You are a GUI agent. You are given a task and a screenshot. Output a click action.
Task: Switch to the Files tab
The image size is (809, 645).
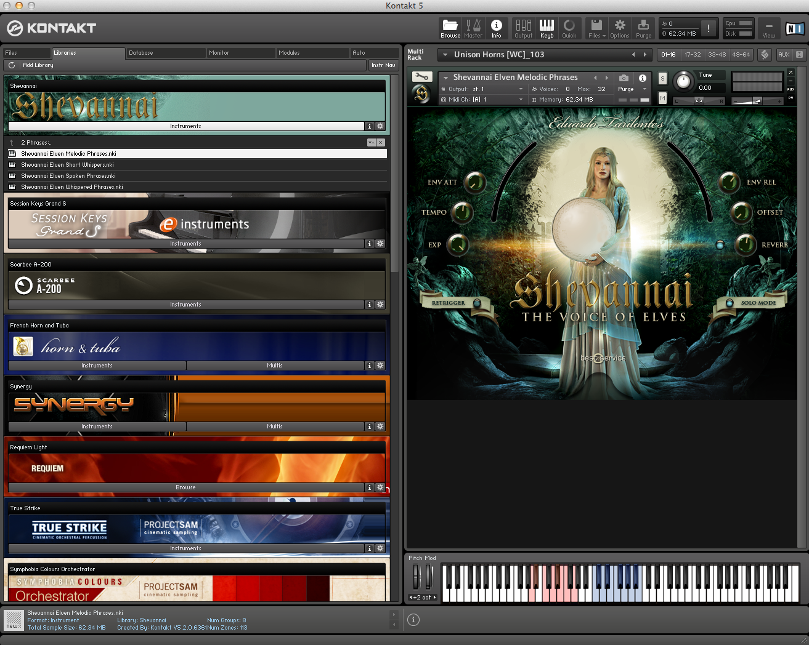(27, 53)
